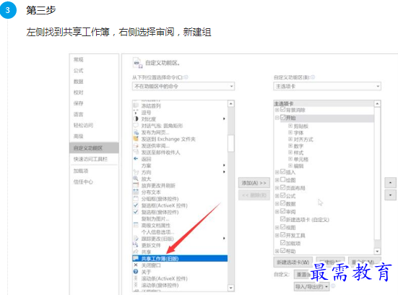Expand the 对齐方式 group node

pos(290,139)
